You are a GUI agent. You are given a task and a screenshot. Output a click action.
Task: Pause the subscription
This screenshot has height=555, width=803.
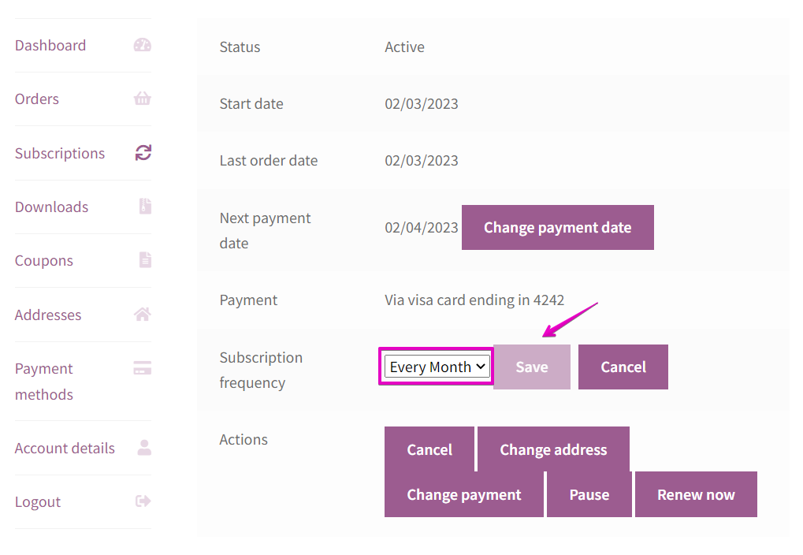(x=589, y=494)
